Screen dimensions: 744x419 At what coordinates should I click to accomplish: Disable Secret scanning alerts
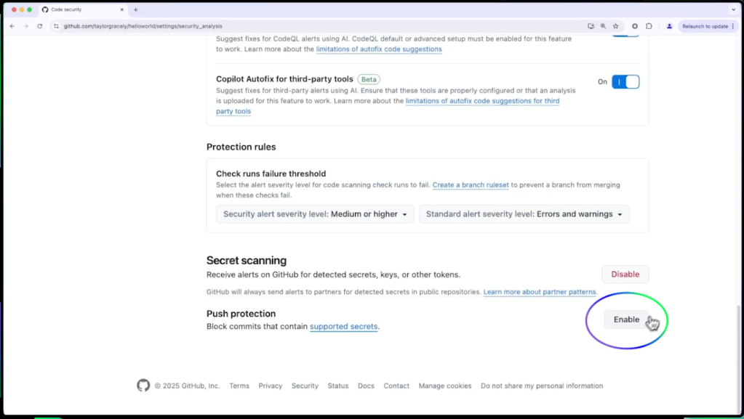pyautogui.click(x=625, y=274)
